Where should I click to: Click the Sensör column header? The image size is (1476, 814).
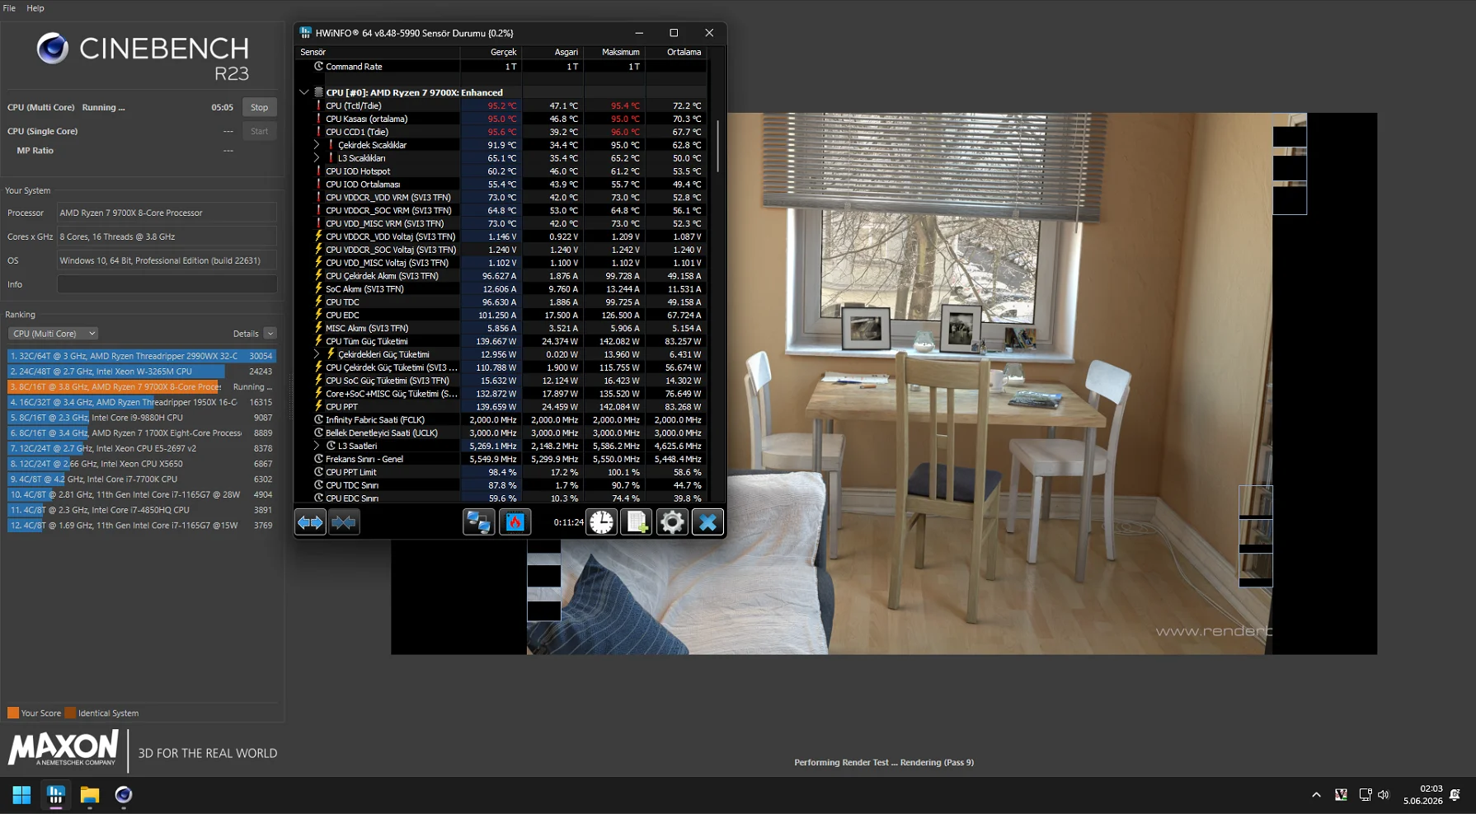[x=378, y=52]
